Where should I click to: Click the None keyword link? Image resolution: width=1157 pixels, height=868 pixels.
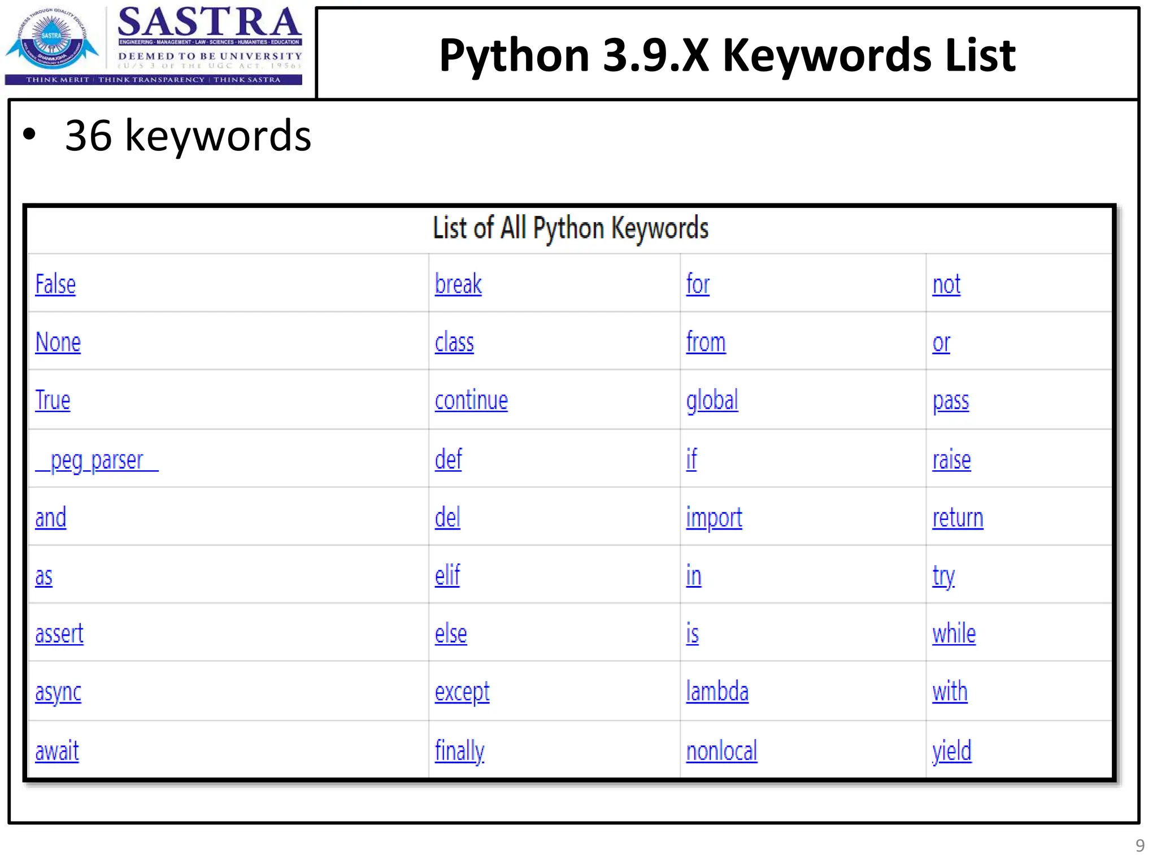58,342
